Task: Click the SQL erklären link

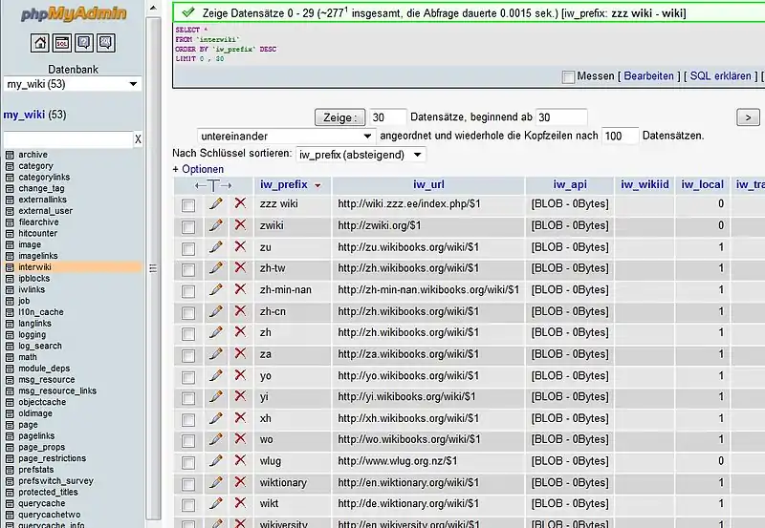Action: click(720, 76)
